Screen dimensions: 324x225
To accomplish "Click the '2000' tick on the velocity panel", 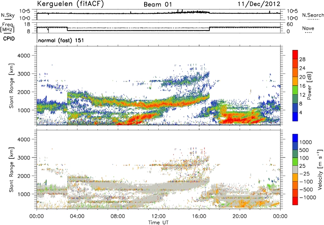I will tap(23, 176).
